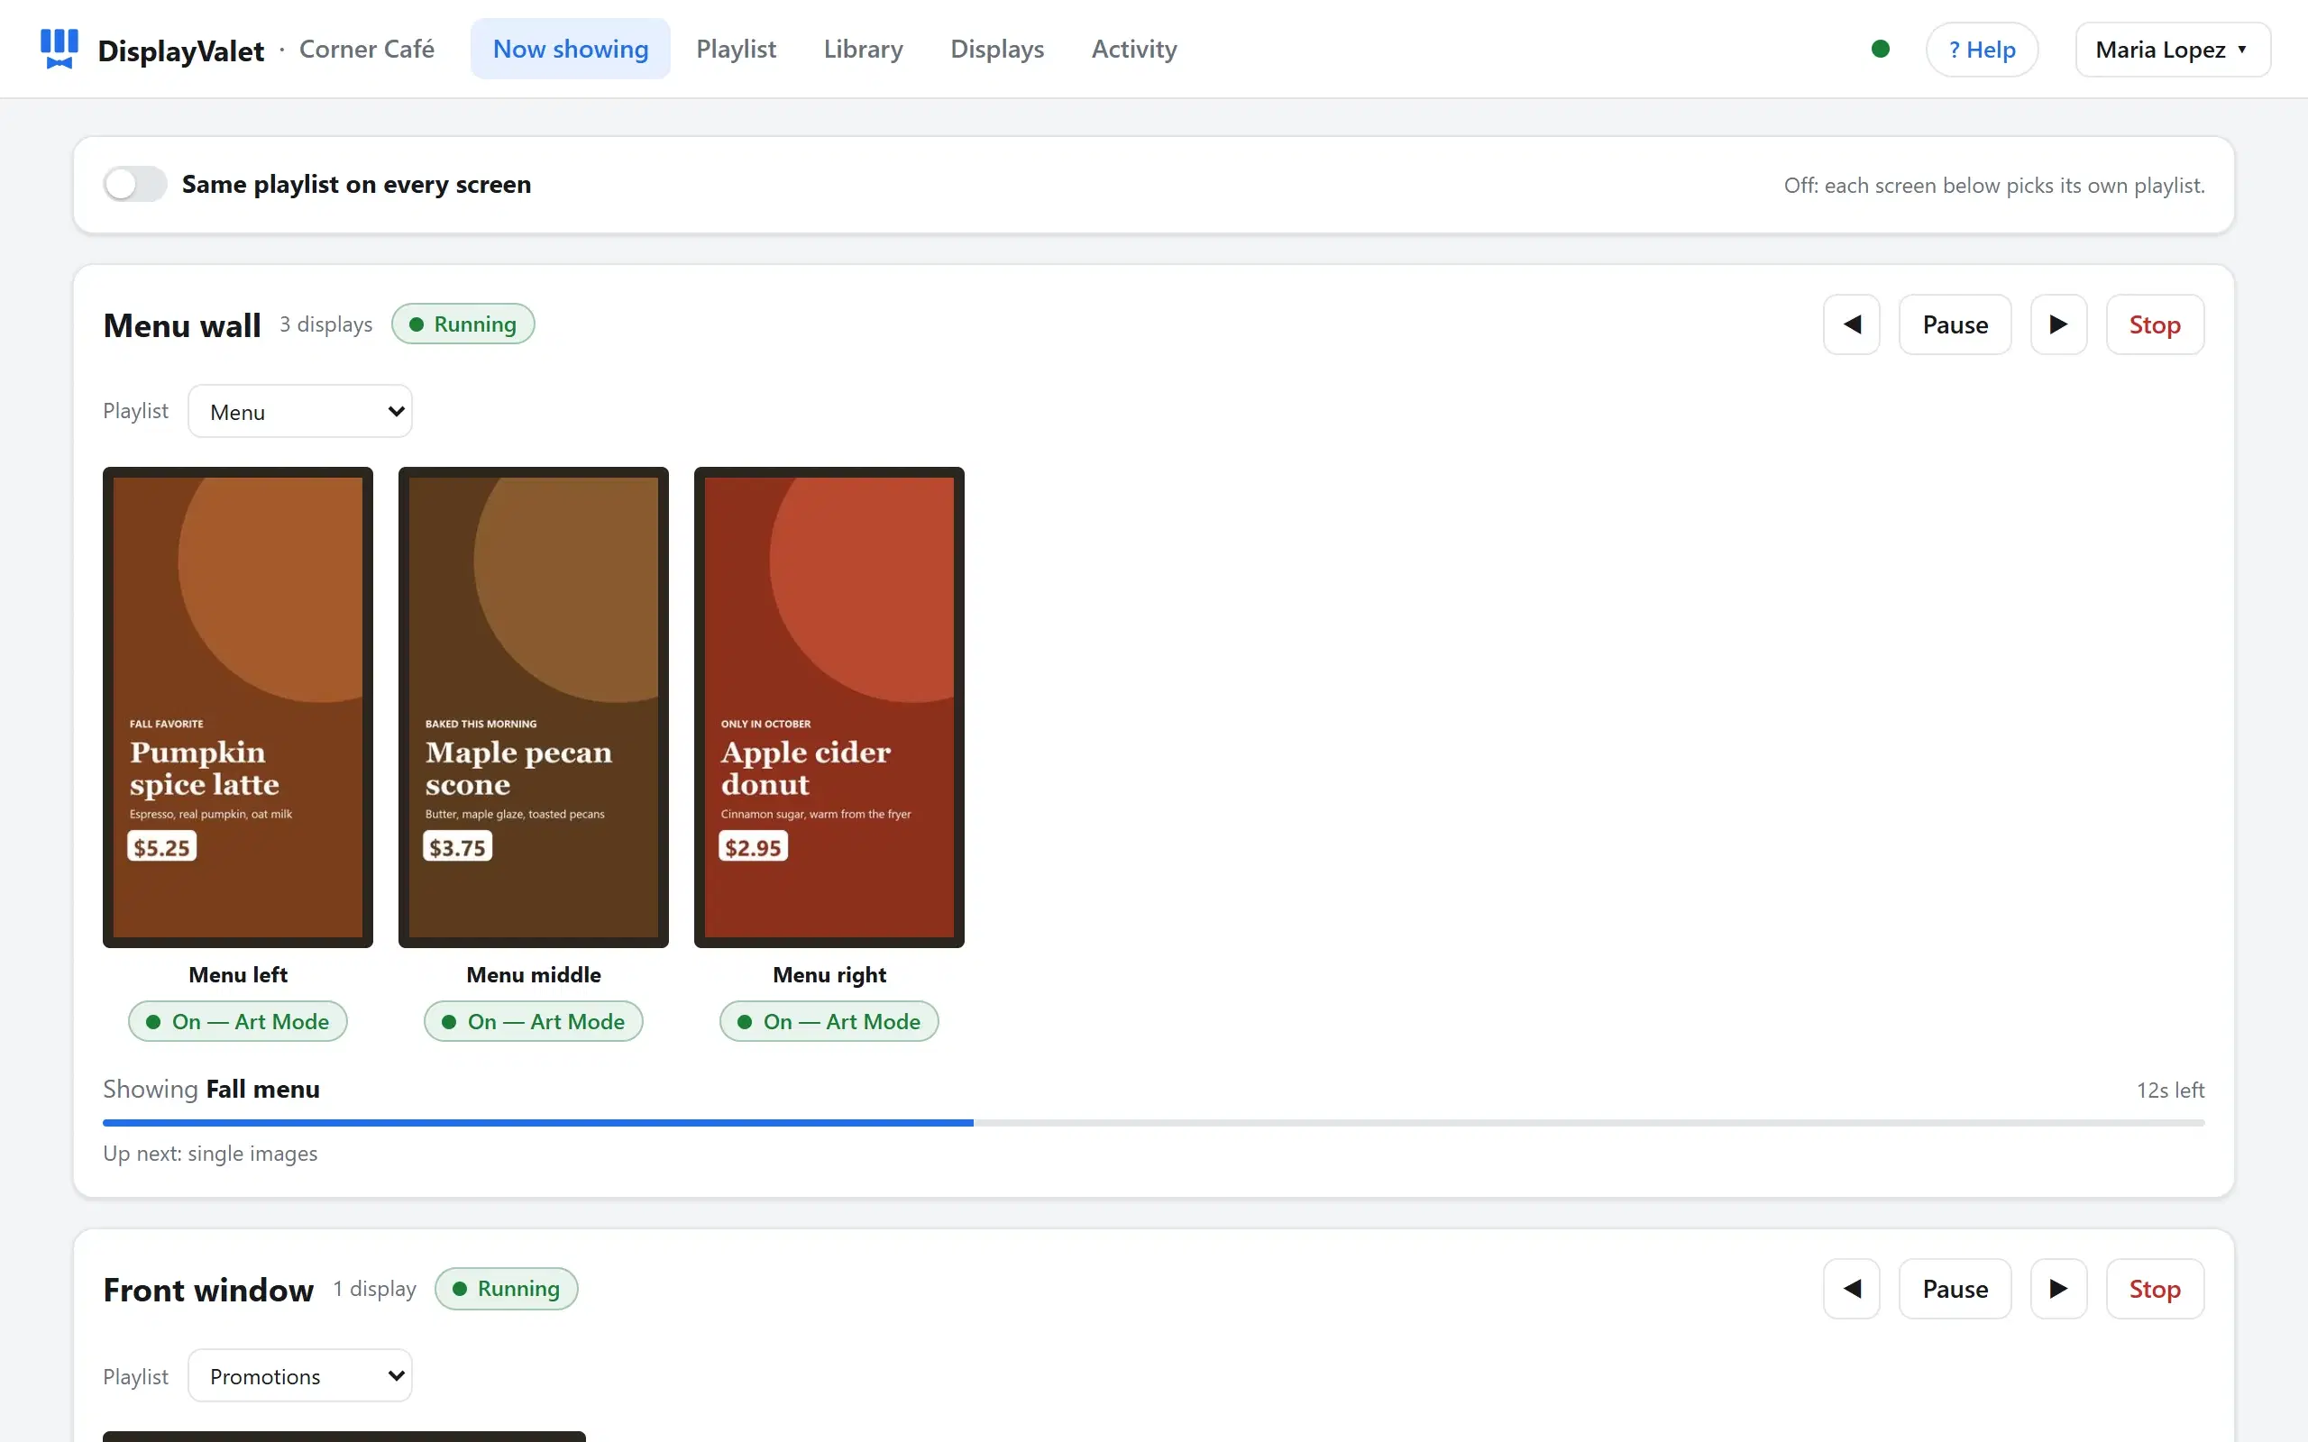Click Menu right On — Art Mode badge
This screenshot has height=1442, width=2308.
[829, 1021]
